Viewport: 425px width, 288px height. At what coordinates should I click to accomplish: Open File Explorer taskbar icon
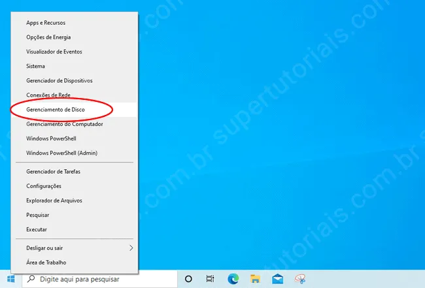coord(255,279)
